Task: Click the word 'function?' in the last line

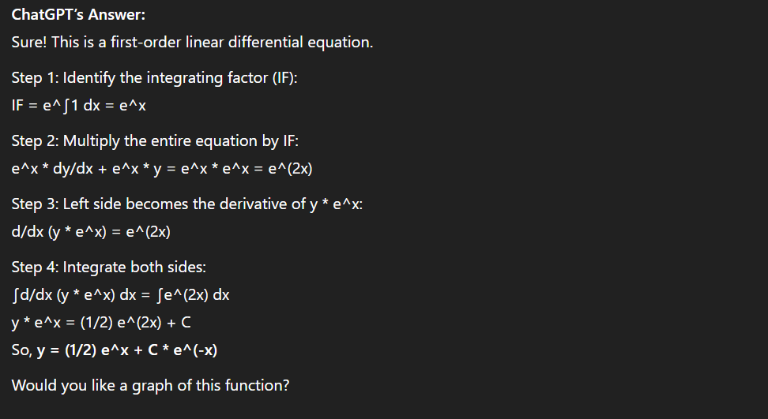Action: pyautogui.click(x=257, y=385)
